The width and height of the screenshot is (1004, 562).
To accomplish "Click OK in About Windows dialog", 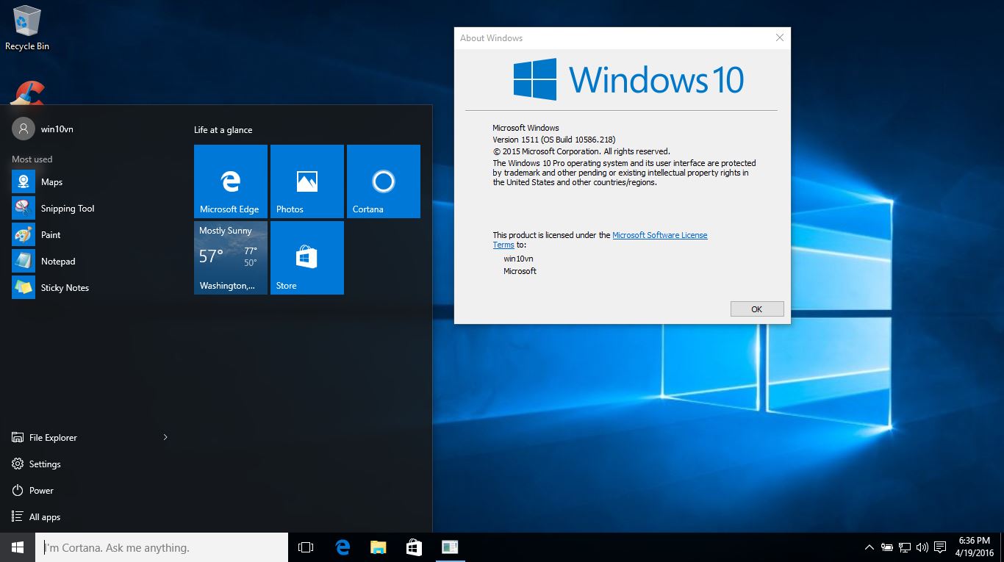I will tap(757, 309).
